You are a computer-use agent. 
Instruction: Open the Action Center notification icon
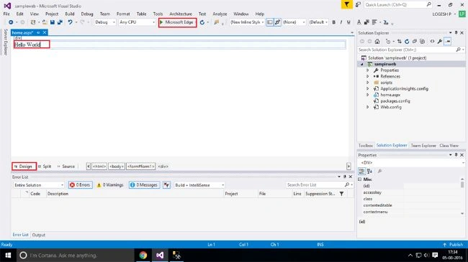click(x=435, y=255)
